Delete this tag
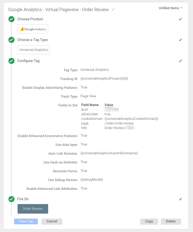 tap(171, 221)
